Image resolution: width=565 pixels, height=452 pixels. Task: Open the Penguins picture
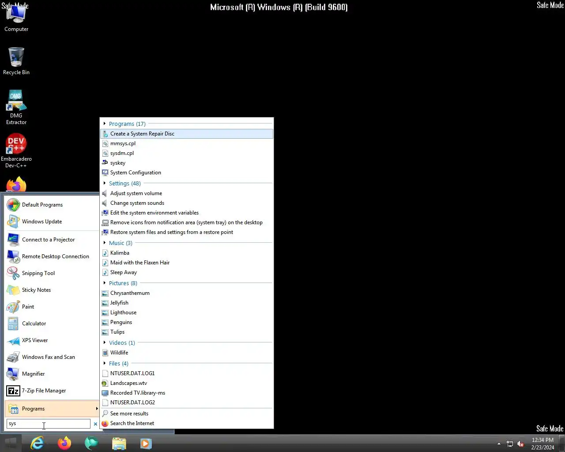187,322
